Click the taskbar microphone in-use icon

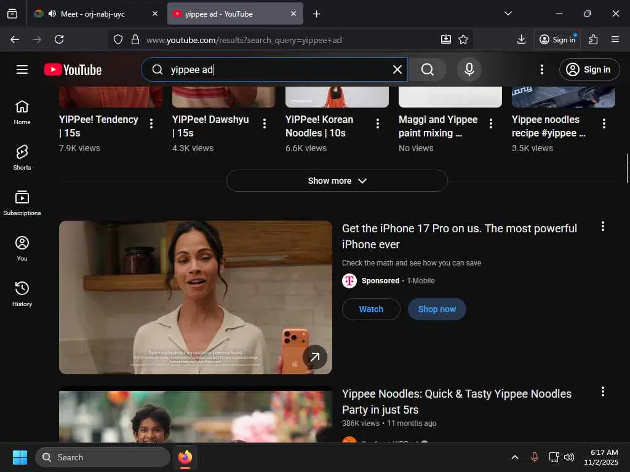[535, 457]
